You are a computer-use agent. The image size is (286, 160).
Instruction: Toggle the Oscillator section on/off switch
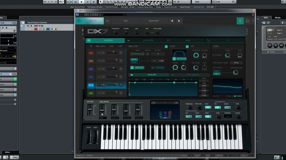[x=166, y=47]
